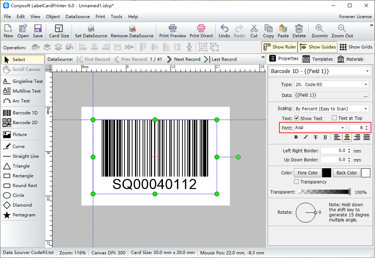
Task: Open the Font dropdown showing Arial
Action: tap(320, 128)
